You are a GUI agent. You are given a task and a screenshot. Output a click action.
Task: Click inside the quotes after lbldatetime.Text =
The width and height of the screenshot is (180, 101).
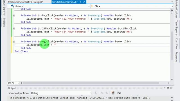[x=55, y=45]
